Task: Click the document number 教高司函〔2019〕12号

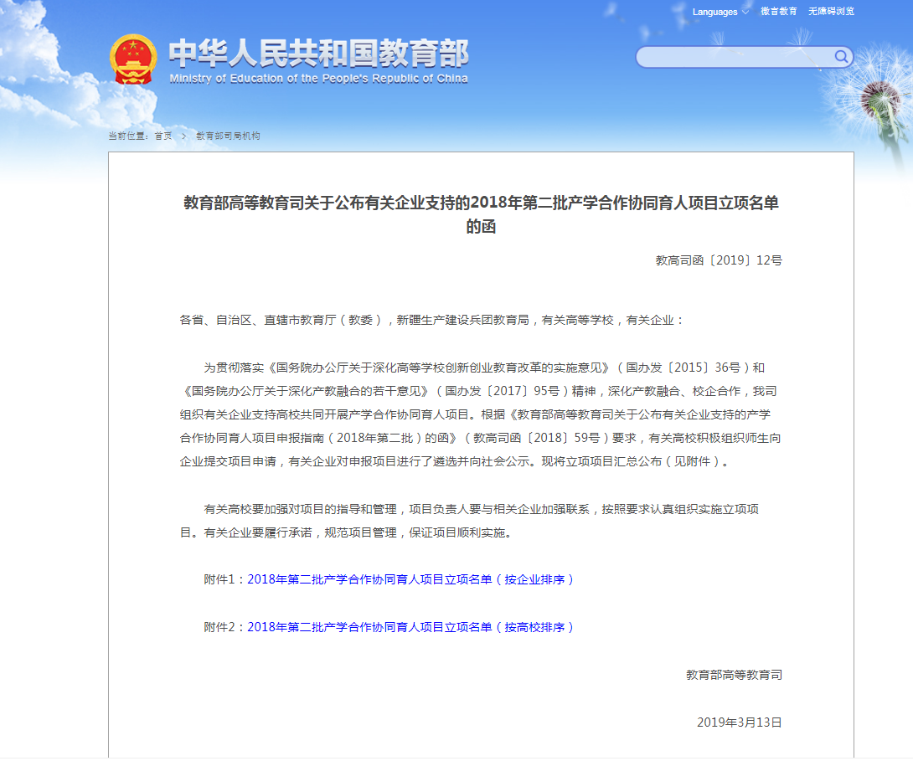Action: pyautogui.click(x=719, y=260)
